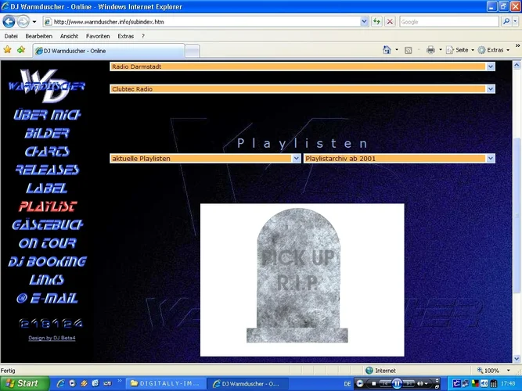Click DJ Warmduscher taskbar button
This screenshot has height=391, width=522.
(x=247, y=384)
